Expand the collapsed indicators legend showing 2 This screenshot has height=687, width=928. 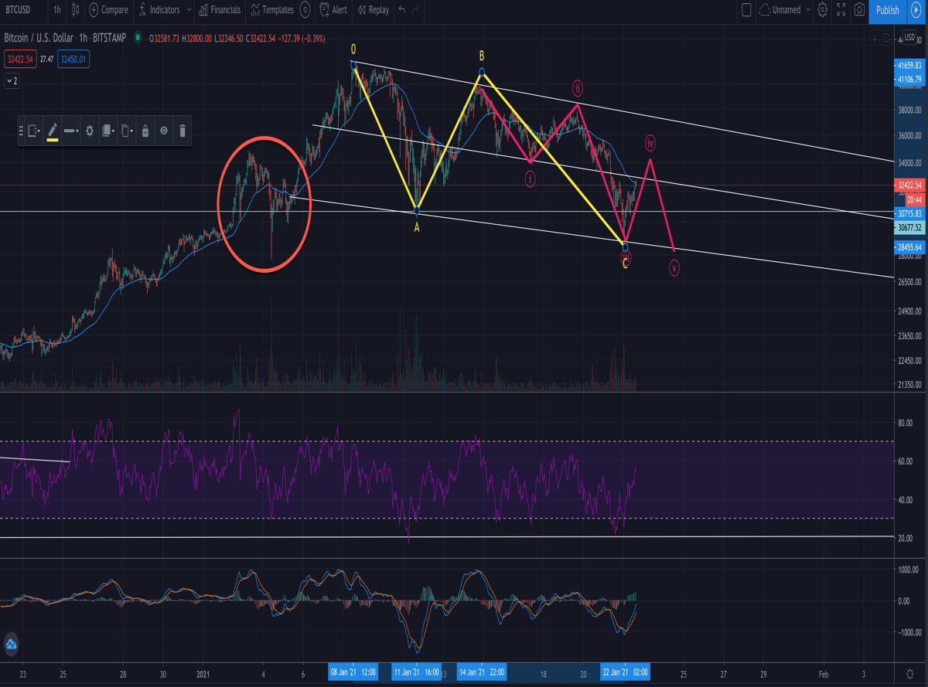[12, 80]
